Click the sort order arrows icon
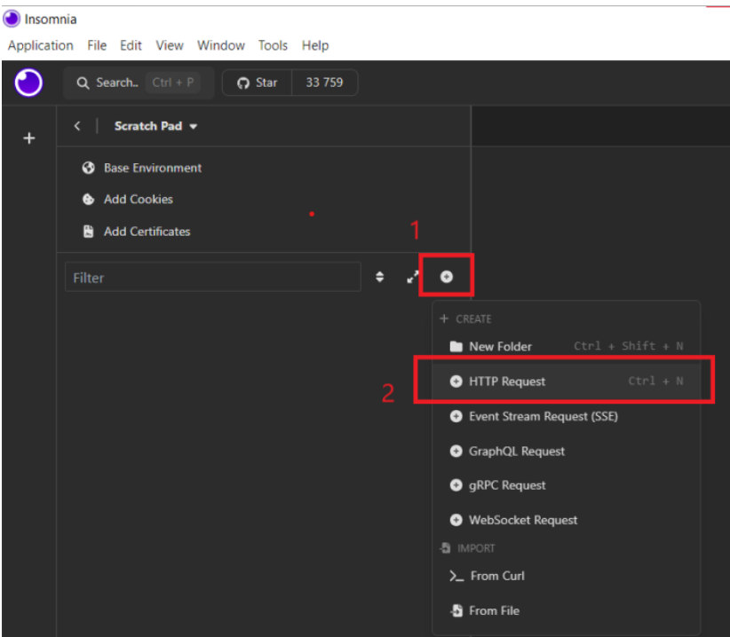 (380, 277)
